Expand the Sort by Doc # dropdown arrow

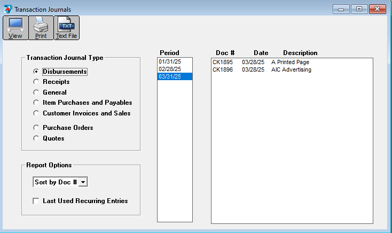[x=83, y=182]
